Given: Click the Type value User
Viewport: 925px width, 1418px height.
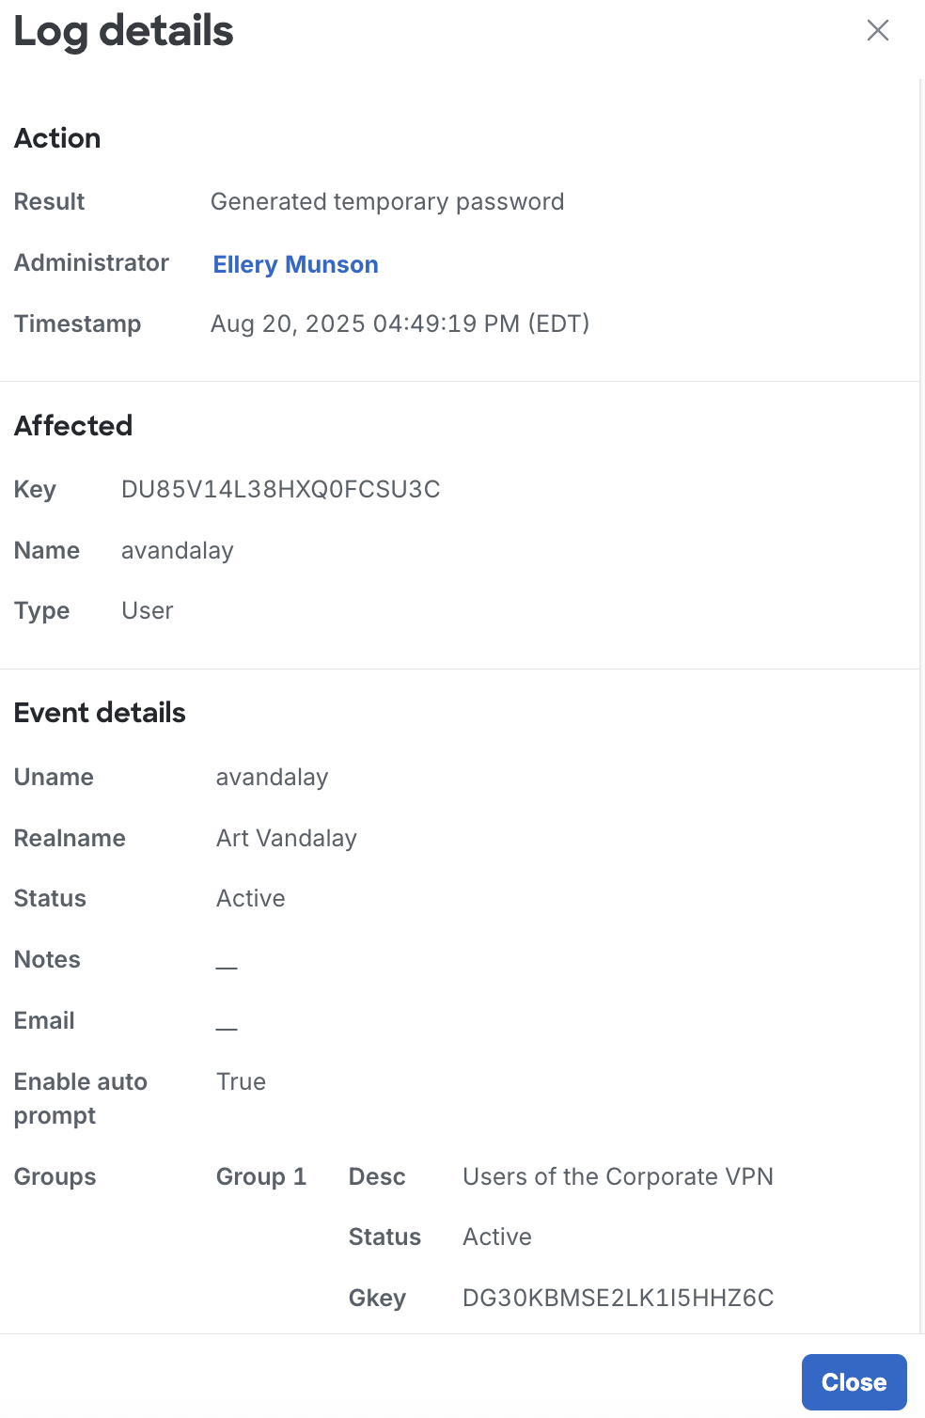Looking at the screenshot, I should [147, 610].
